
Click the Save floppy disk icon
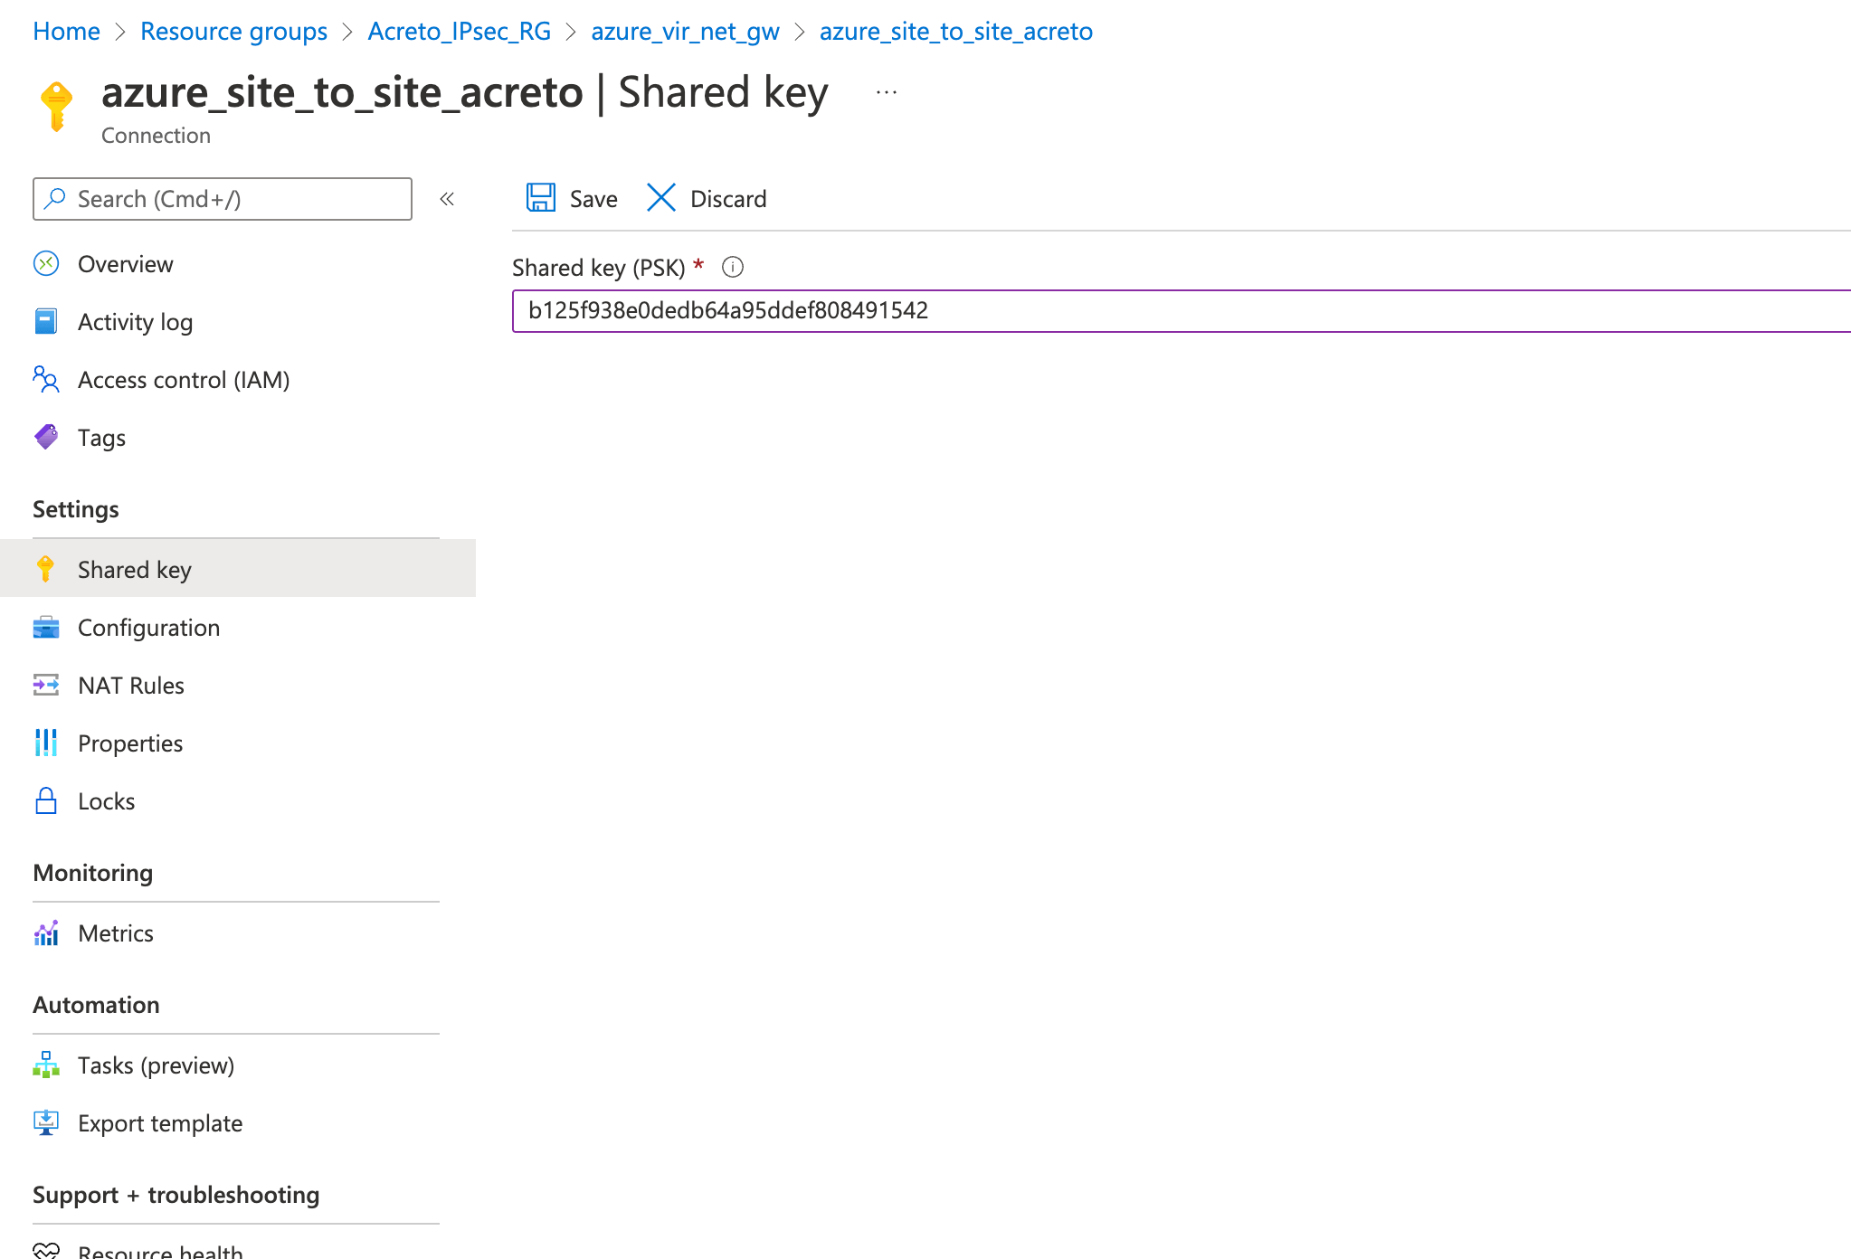541,198
